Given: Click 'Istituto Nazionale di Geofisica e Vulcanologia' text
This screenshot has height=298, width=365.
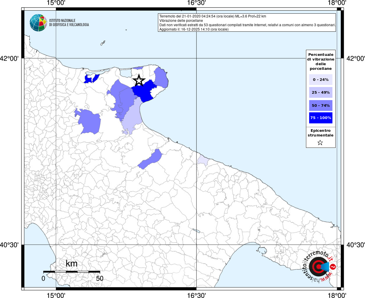Looking at the screenshot, I should [69, 23].
